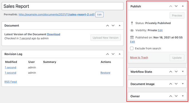Viewport: 189px width, 103px height.
Task: Move the document to Trash
Action: pos(139,58)
